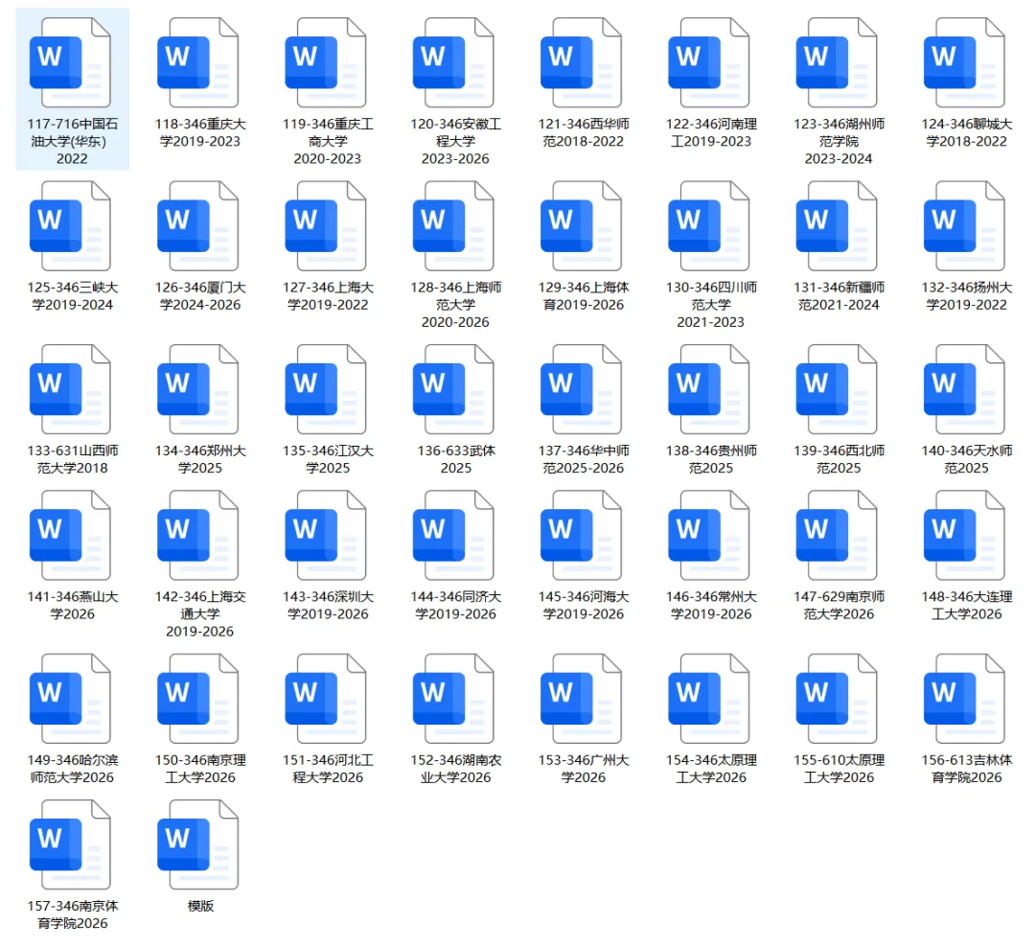Click the 151-346河北工程大学2026 document icon
Viewport: 1035px width, 948px height.
click(x=326, y=699)
